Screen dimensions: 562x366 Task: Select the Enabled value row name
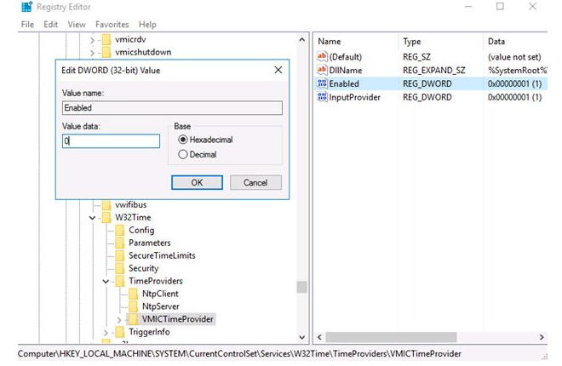(344, 83)
